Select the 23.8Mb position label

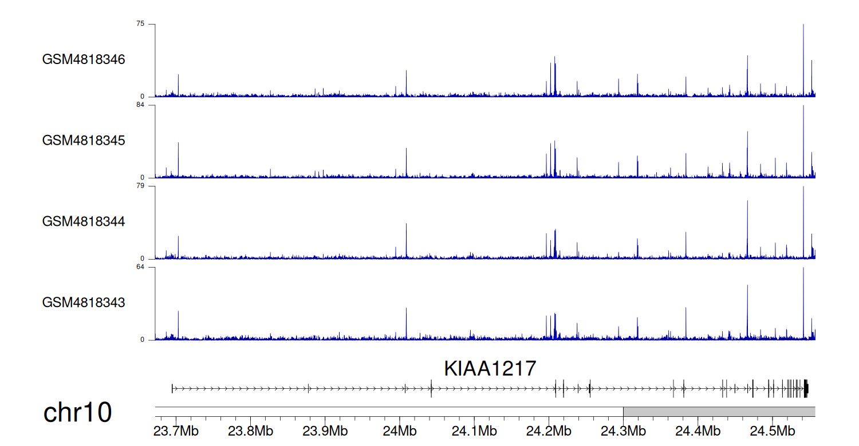251,431
